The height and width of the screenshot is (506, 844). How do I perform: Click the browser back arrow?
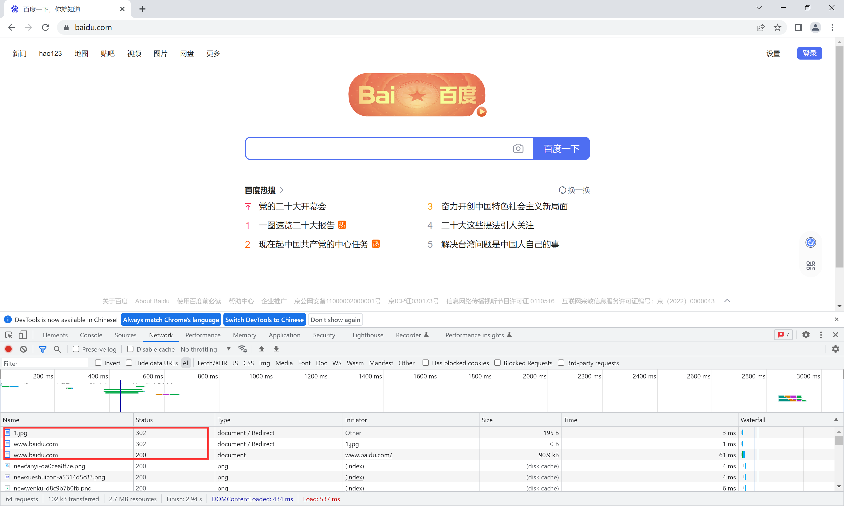[12, 27]
